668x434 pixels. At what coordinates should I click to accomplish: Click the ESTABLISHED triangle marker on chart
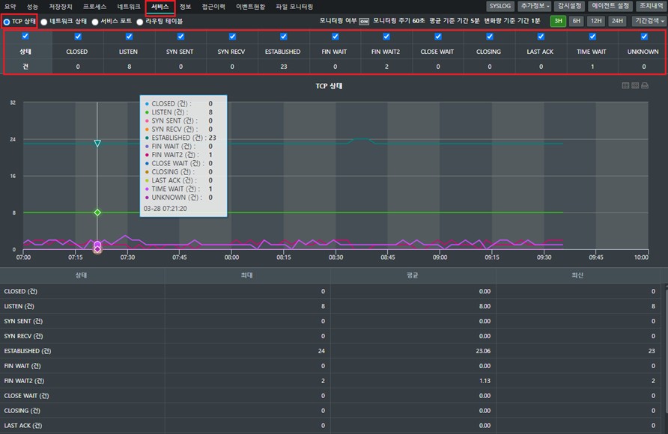pyautogui.click(x=97, y=144)
